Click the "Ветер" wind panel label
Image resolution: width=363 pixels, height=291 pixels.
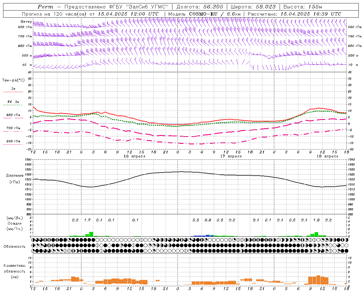click(26, 22)
